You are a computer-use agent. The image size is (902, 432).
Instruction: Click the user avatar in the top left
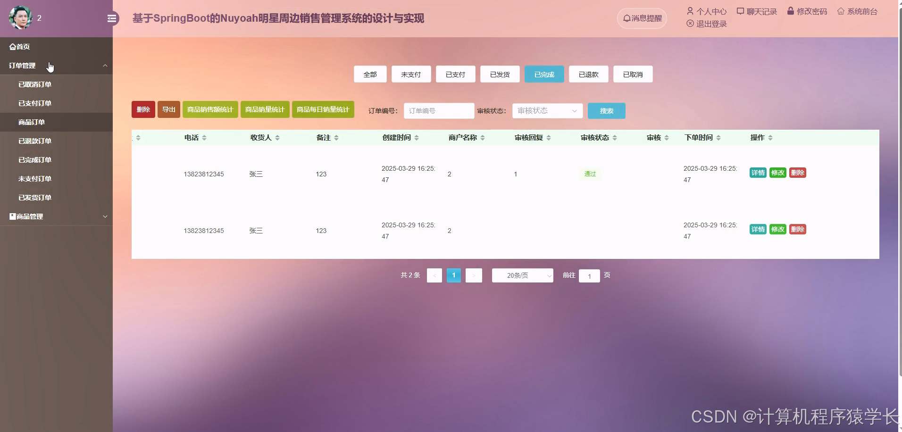coord(20,17)
